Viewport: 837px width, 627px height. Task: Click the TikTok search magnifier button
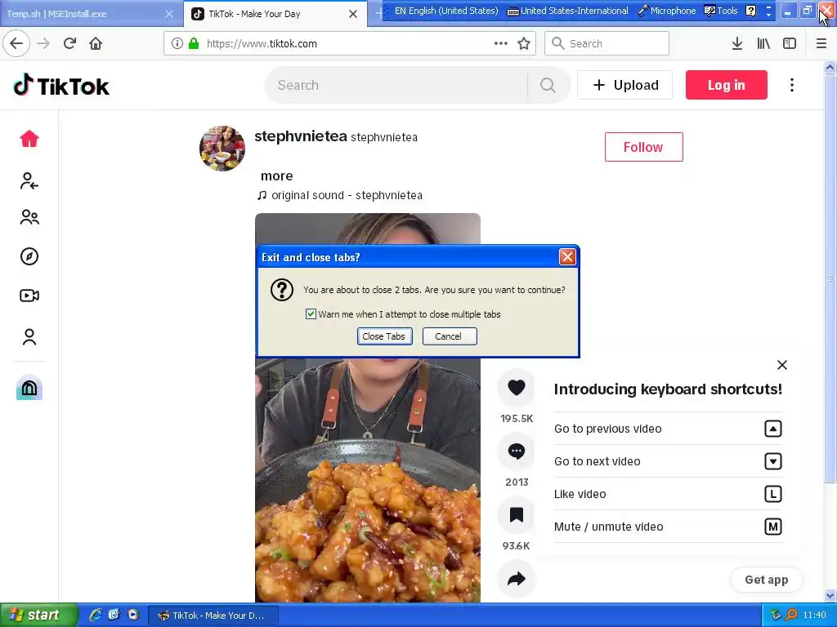[548, 85]
